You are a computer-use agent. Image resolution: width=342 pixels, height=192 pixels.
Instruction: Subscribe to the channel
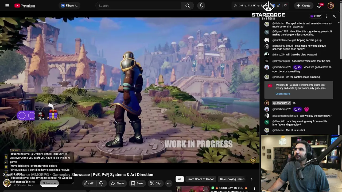pos(49,183)
